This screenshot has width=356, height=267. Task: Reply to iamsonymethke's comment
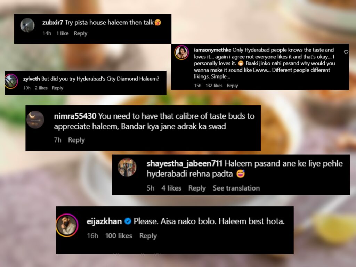(x=232, y=86)
